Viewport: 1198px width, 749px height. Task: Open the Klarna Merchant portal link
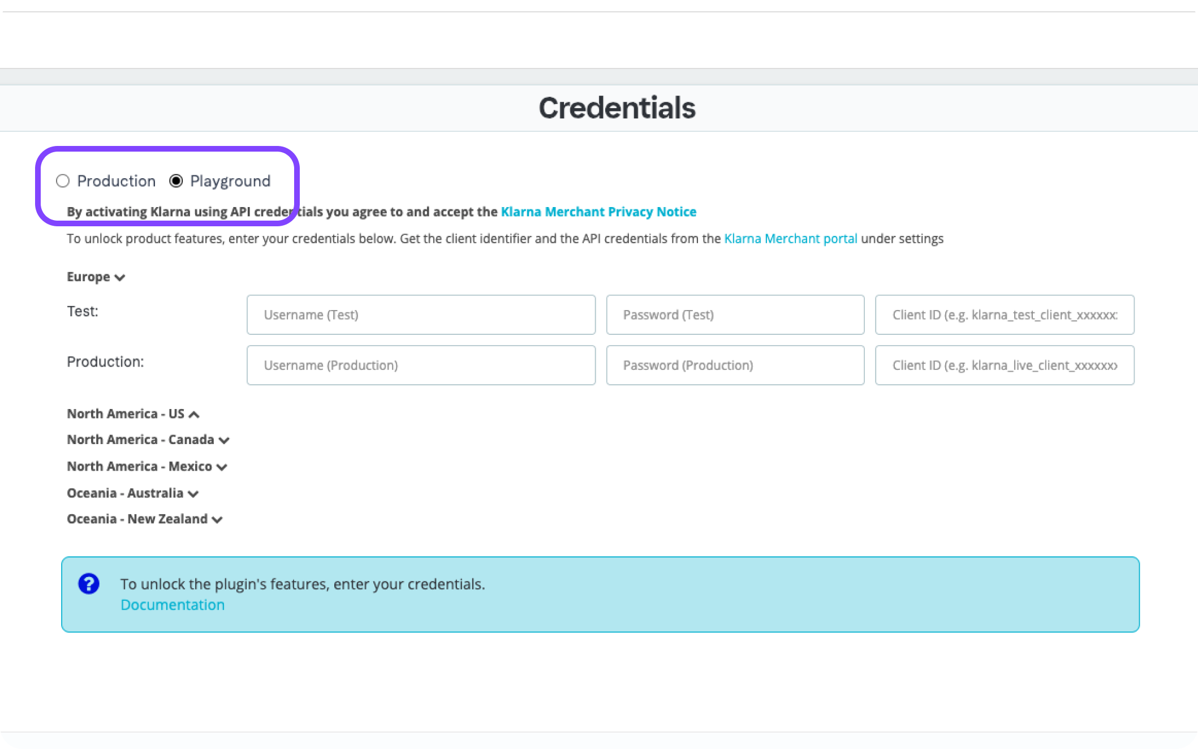point(790,238)
